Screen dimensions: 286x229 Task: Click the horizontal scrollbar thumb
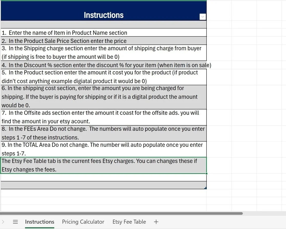(121, 213)
